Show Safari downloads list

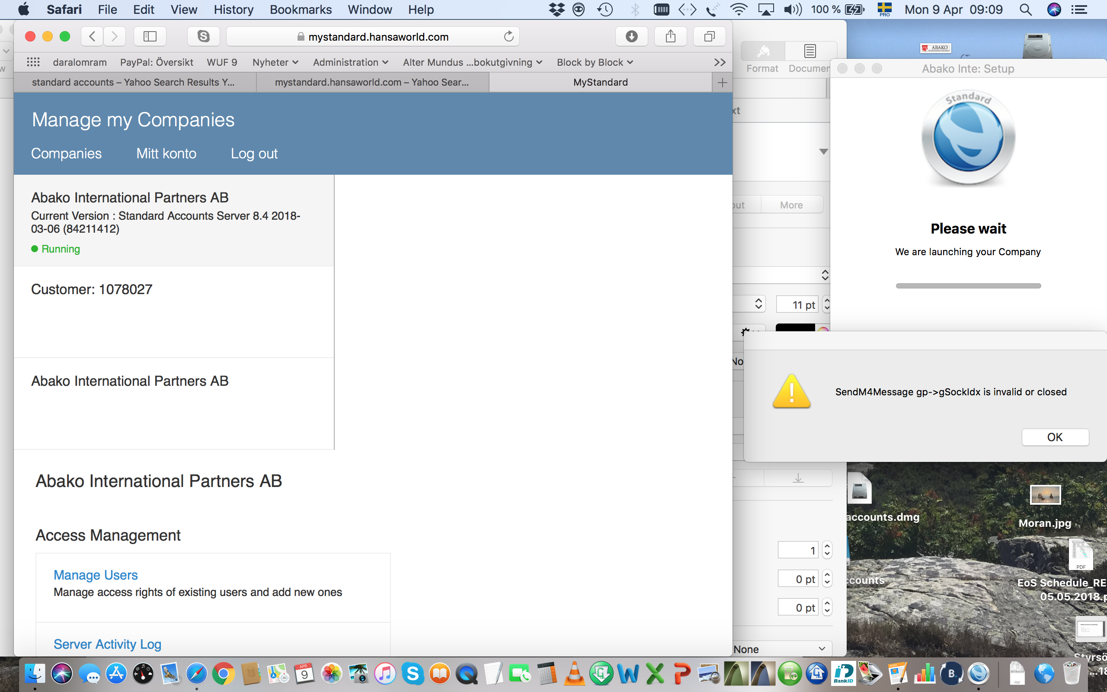[631, 37]
